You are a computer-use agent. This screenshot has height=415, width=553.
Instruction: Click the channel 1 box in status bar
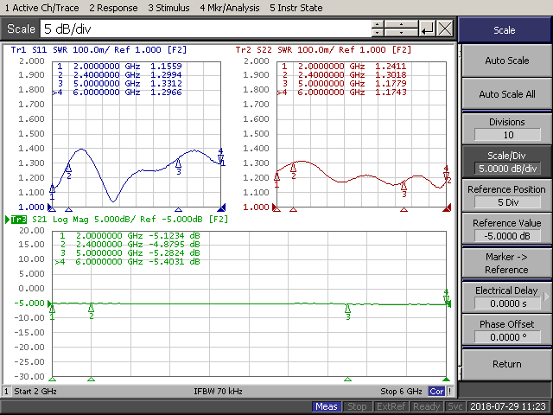tap(6, 392)
